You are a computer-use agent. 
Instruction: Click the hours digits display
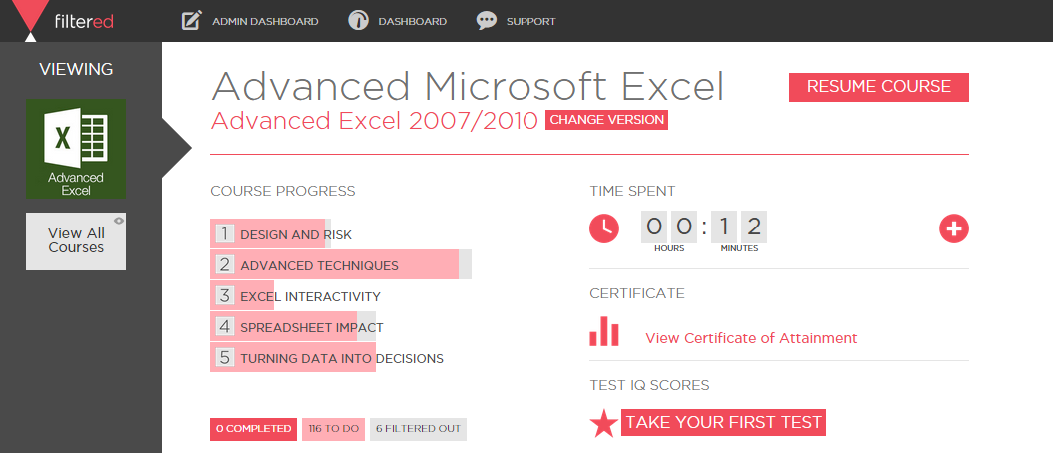click(x=669, y=226)
